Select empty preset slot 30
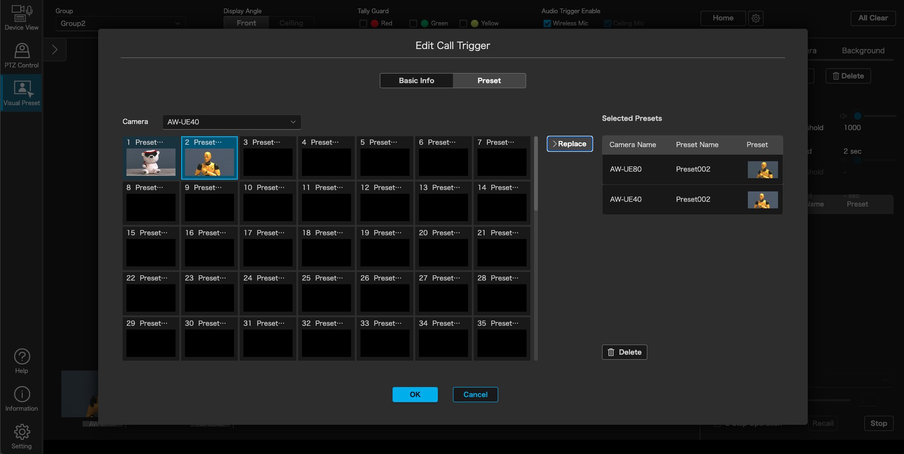Viewport: 904px width, 454px height. pos(209,339)
